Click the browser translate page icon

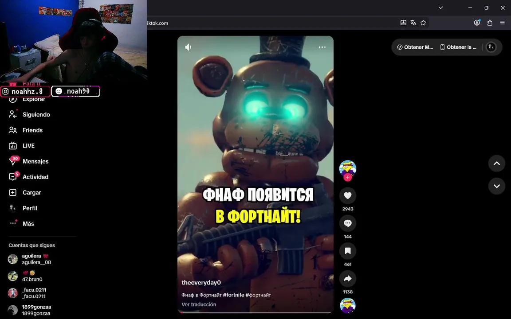coord(413,23)
